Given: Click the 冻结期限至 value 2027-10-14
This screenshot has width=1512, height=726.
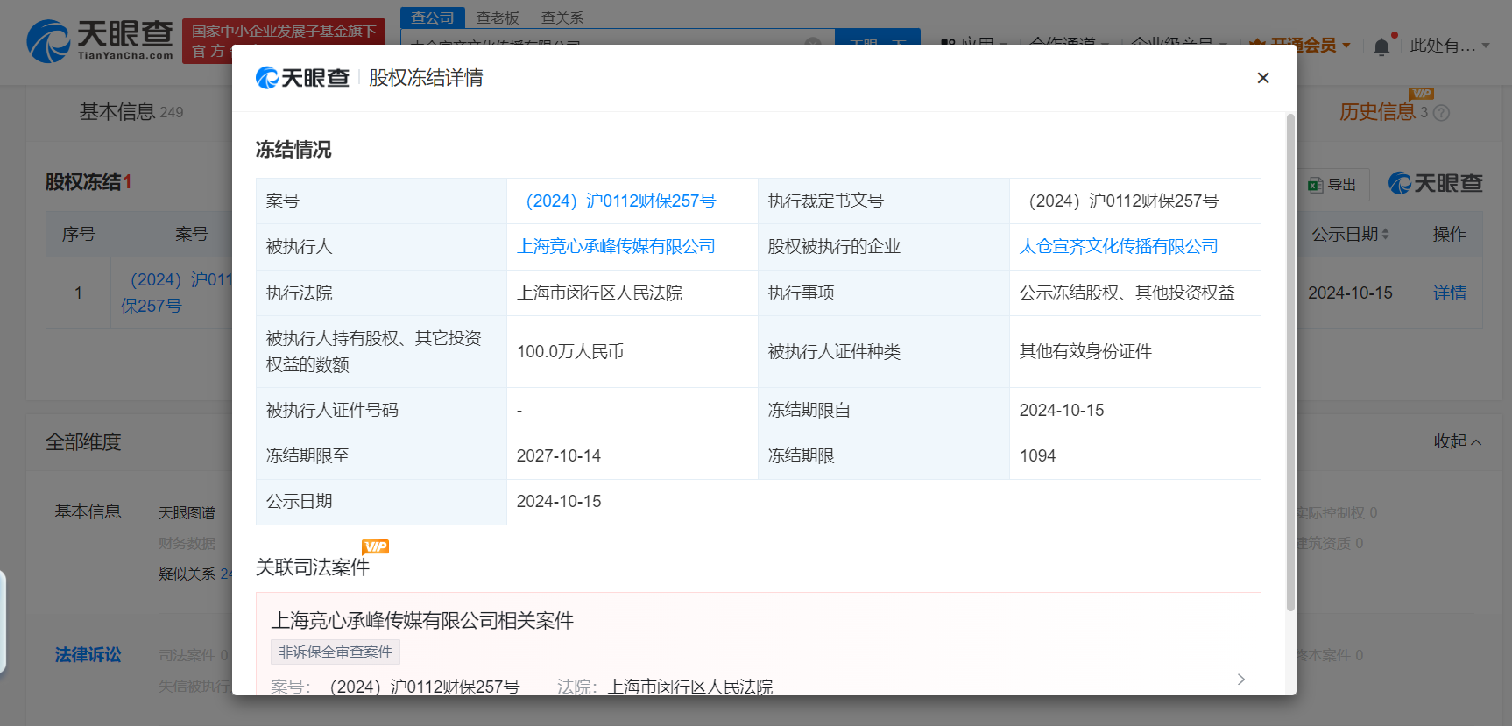Looking at the screenshot, I should point(559,456).
